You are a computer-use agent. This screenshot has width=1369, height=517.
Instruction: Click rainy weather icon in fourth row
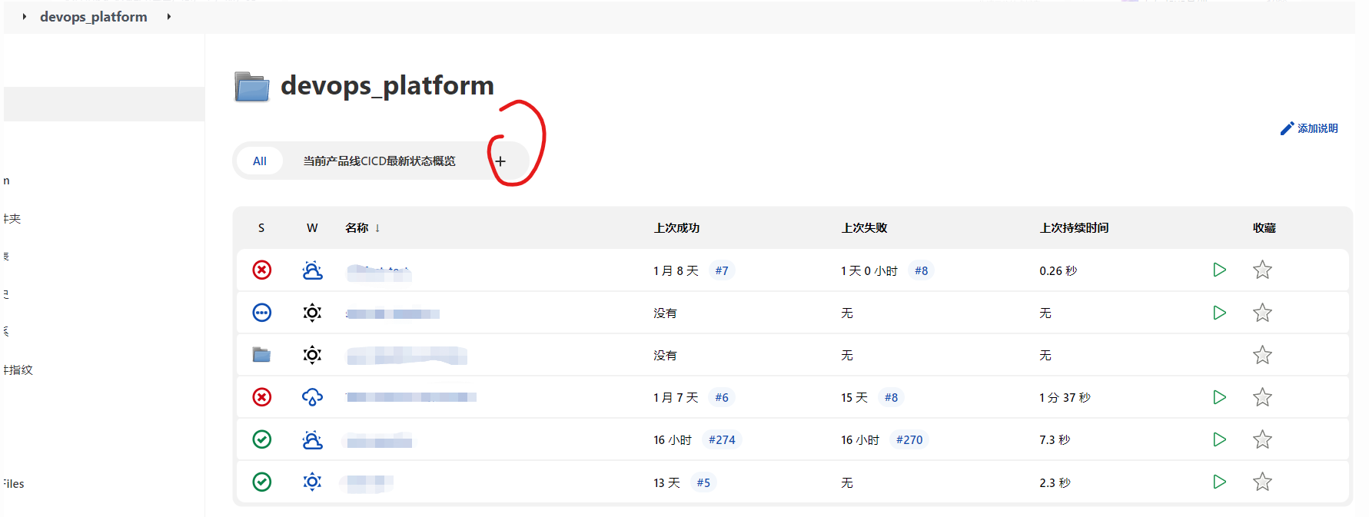[x=312, y=397]
